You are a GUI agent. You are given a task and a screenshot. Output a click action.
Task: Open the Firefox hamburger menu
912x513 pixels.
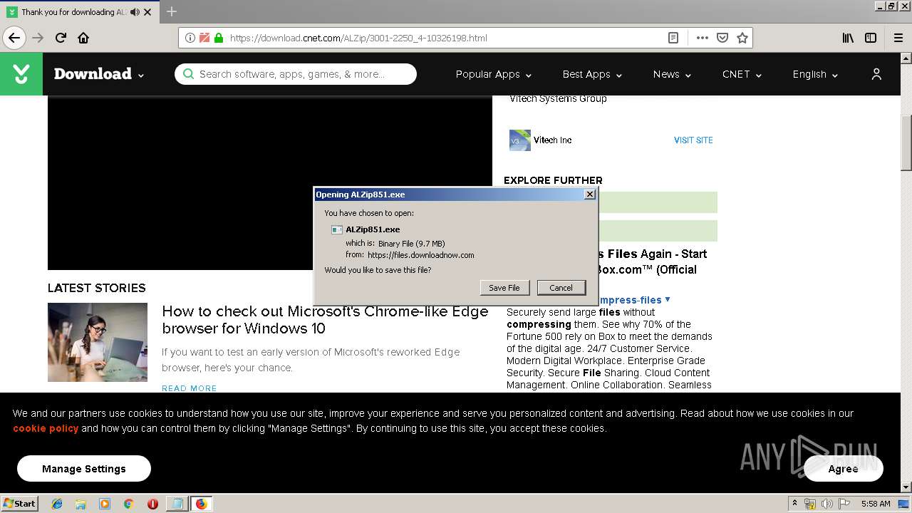tap(898, 38)
